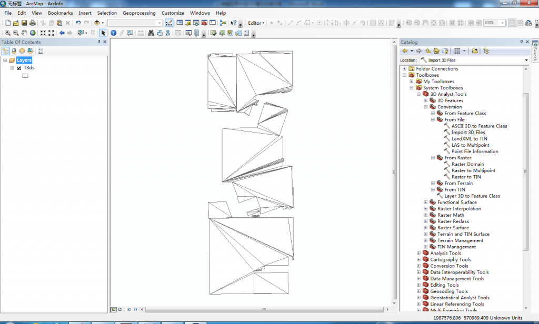Image resolution: width=539 pixels, height=324 pixels.
Task: Collapse the 3D Analyst Tools toolbox
Action: click(418, 94)
